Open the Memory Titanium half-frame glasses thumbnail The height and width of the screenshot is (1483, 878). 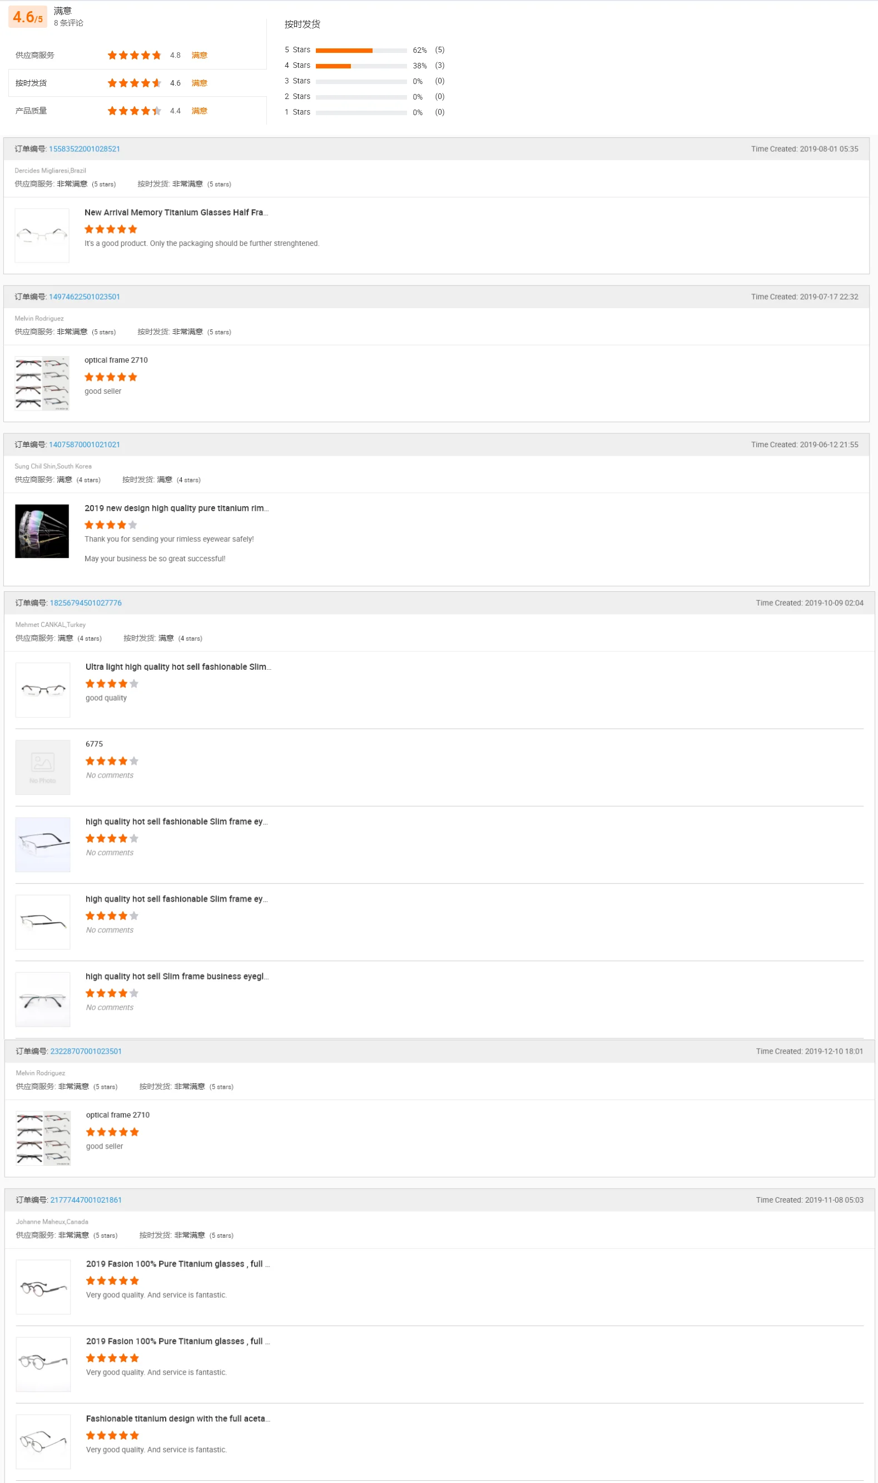pos(42,235)
